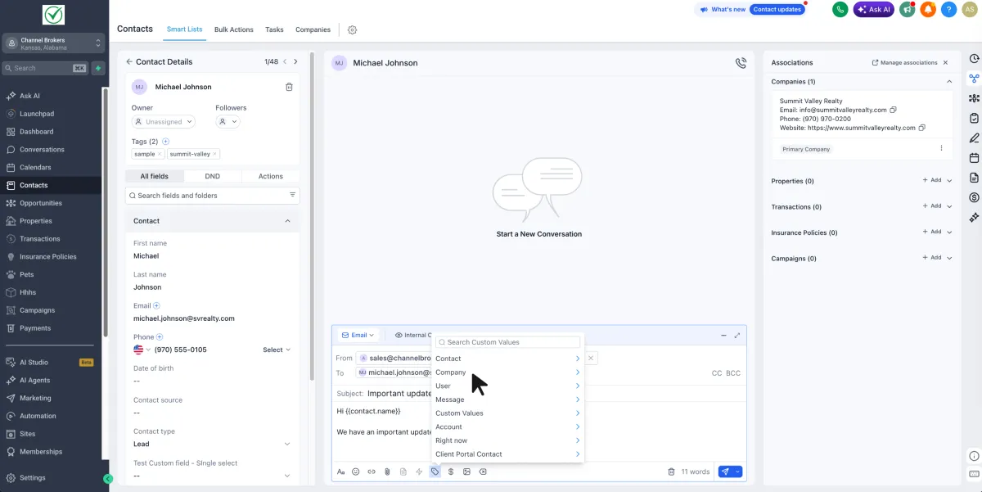Open the phone Select dropdown
Screen dimensions: 982x492
277,350
